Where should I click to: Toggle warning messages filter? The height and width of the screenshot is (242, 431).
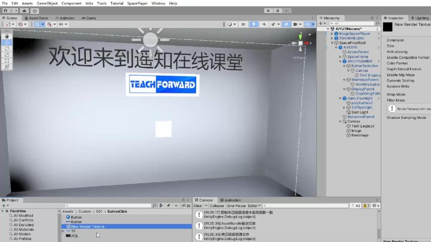[366, 205]
